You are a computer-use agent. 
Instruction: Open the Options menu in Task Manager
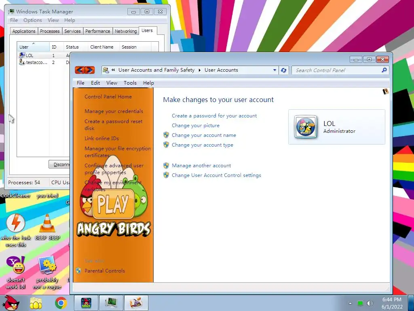point(32,20)
